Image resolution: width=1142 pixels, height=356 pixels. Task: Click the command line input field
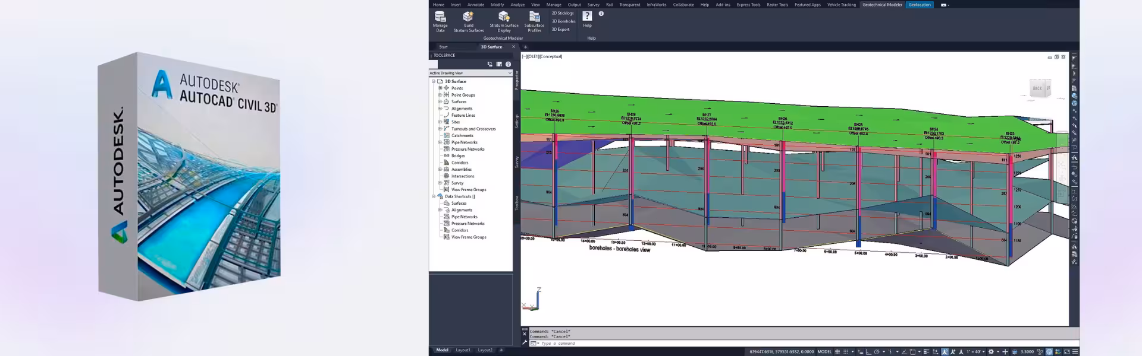pyautogui.click(x=803, y=343)
